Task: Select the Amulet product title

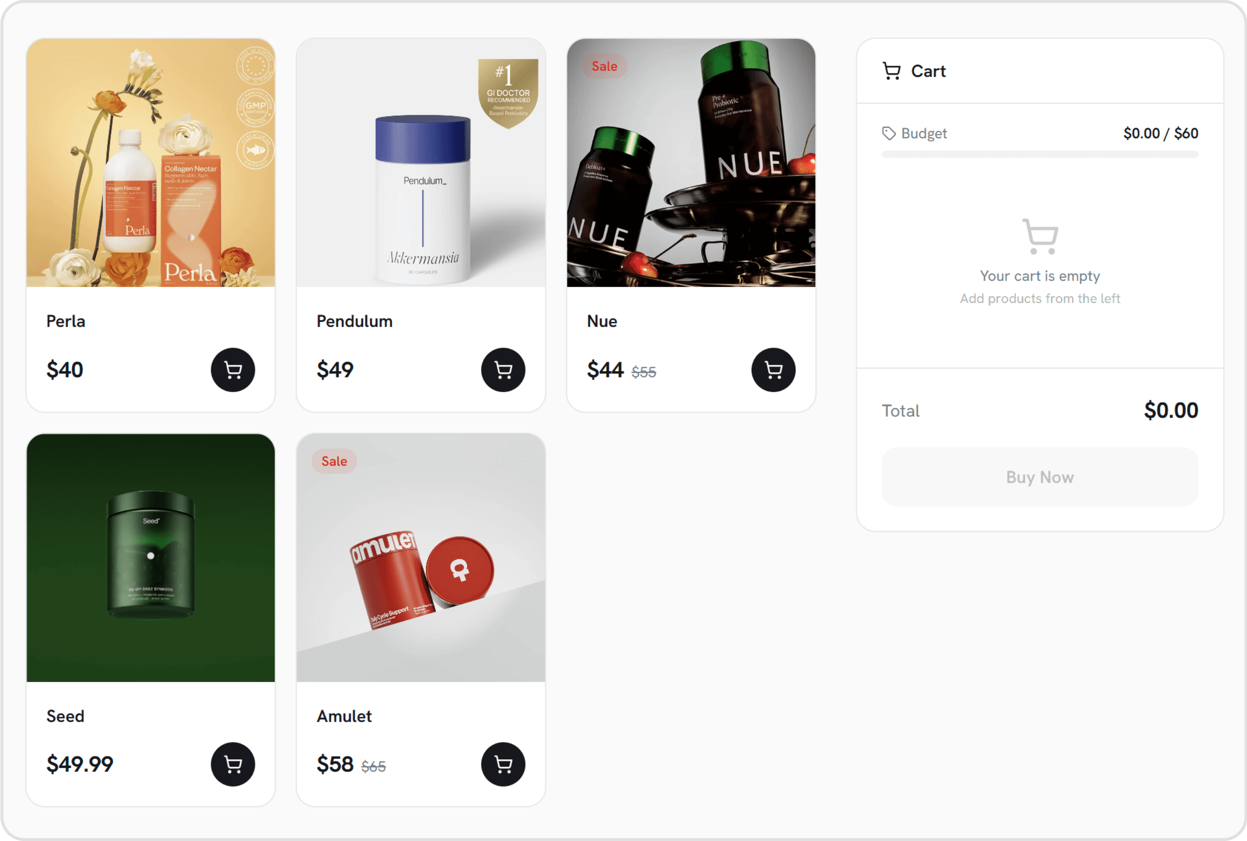Action: pyautogui.click(x=344, y=717)
